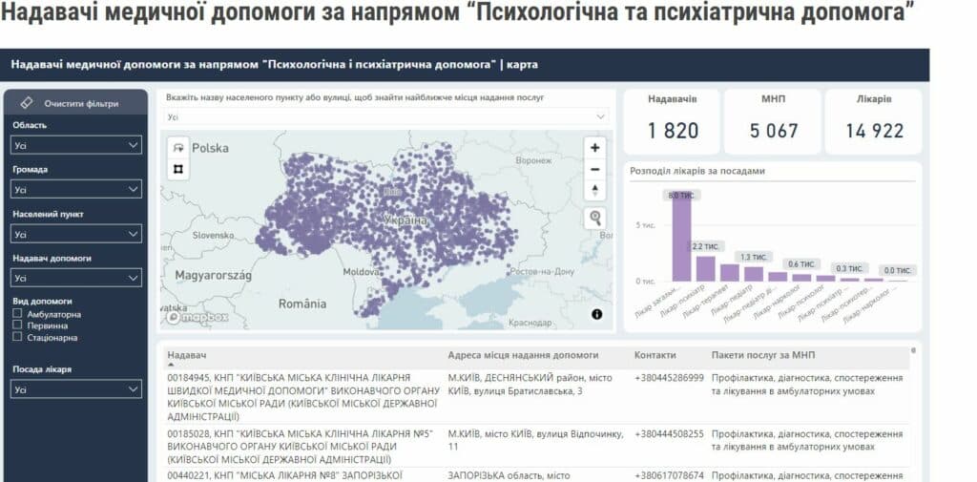Select the Лікар-педіатр bar labeled 1.3 тис.
Screen dimensions: 977x482
pyautogui.click(x=754, y=274)
